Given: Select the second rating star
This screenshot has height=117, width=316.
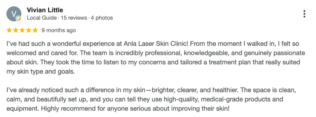Looking at the screenshot, I should (x=16, y=30).
